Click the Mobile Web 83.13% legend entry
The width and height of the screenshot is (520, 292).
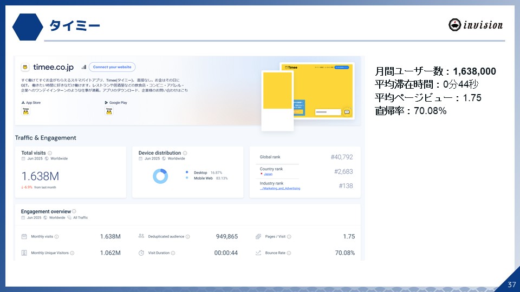point(206,178)
